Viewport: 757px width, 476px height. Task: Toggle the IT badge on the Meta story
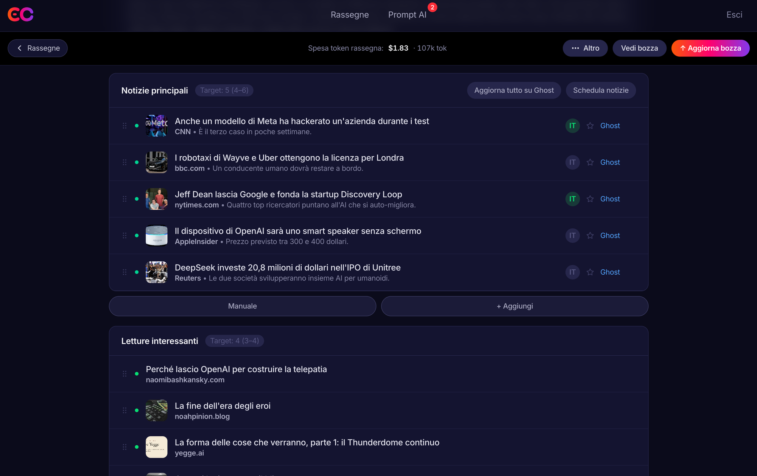click(572, 126)
